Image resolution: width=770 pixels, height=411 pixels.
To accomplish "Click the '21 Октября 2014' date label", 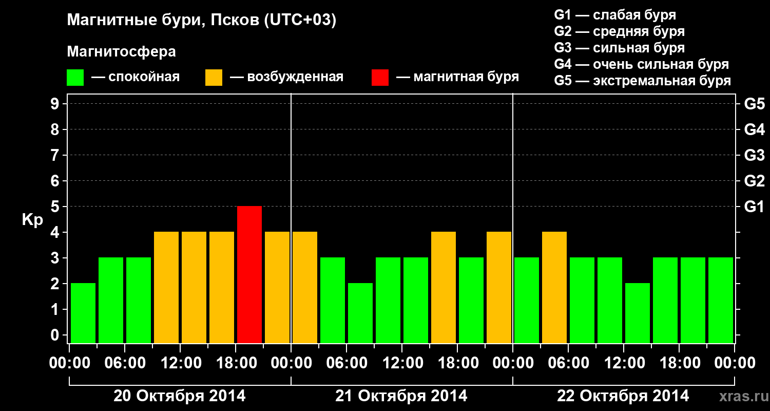I will (401, 396).
